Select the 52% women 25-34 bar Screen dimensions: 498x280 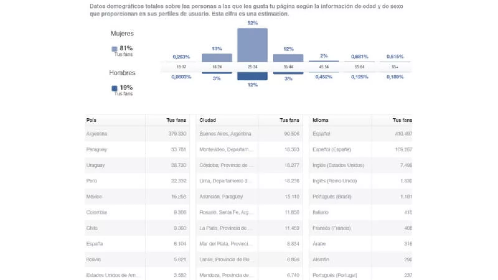pos(252,45)
